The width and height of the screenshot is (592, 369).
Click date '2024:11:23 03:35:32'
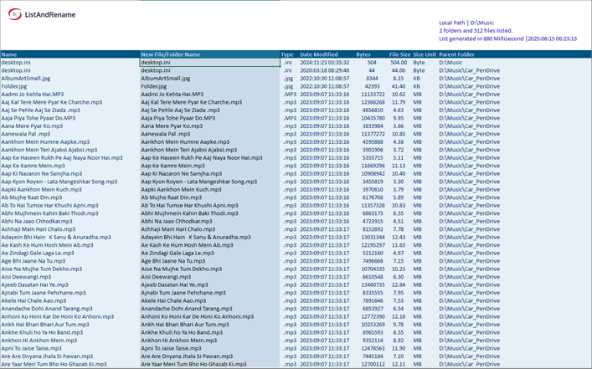325,62
